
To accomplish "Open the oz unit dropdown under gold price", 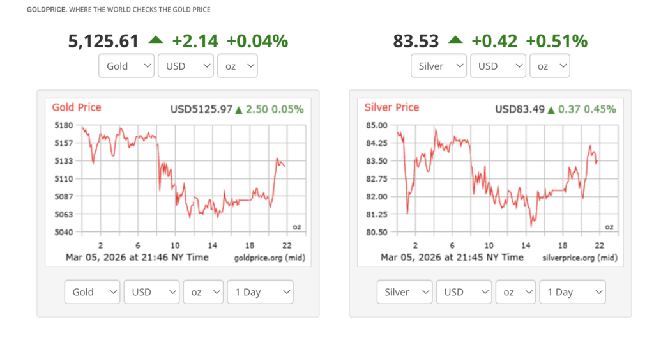I will tap(237, 66).
